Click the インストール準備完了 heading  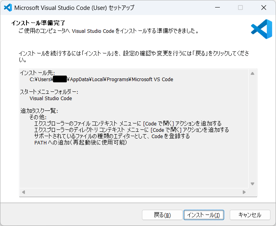tap(38, 23)
